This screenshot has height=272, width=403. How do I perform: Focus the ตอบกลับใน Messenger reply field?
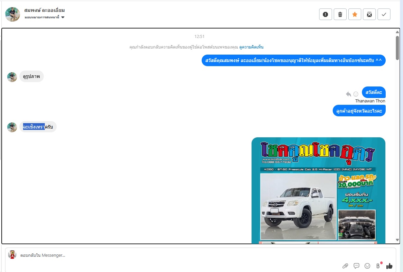pos(200,255)
